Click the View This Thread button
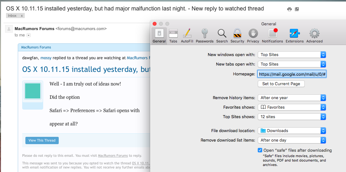 click(x=42, y=140)
